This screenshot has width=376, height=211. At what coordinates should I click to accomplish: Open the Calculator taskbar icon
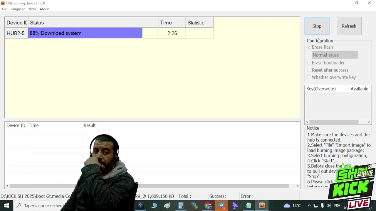[181, 206]
